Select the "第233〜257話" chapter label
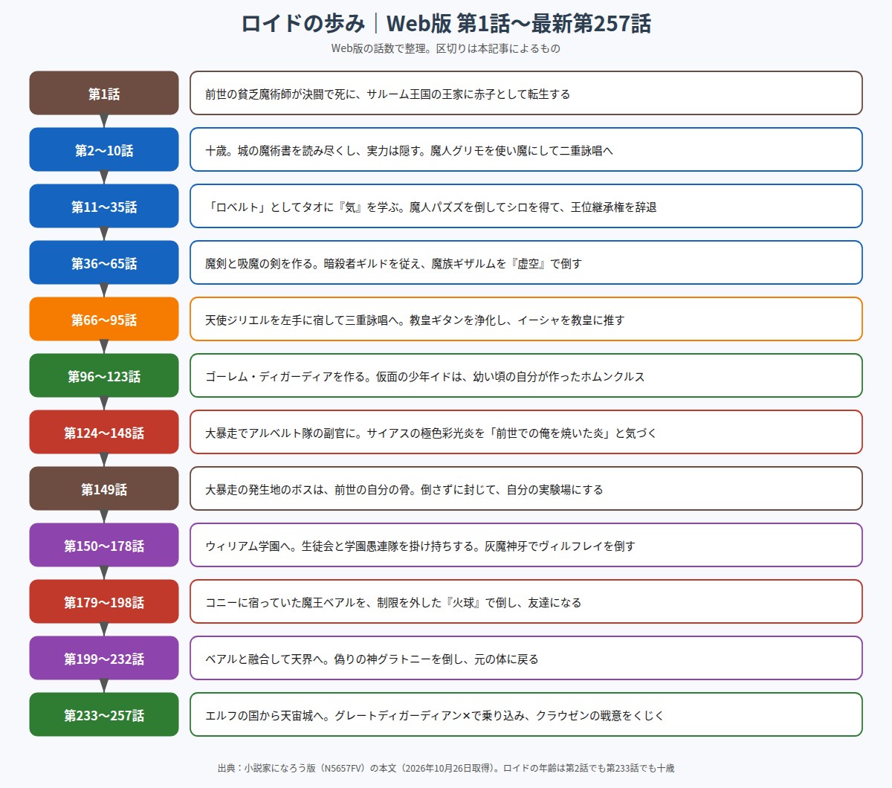Screen dimensions: 892x788 click(x=104, y=715)
